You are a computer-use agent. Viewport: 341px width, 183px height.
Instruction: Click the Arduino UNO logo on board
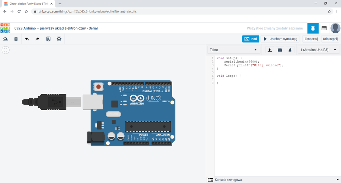coord(145,99)
